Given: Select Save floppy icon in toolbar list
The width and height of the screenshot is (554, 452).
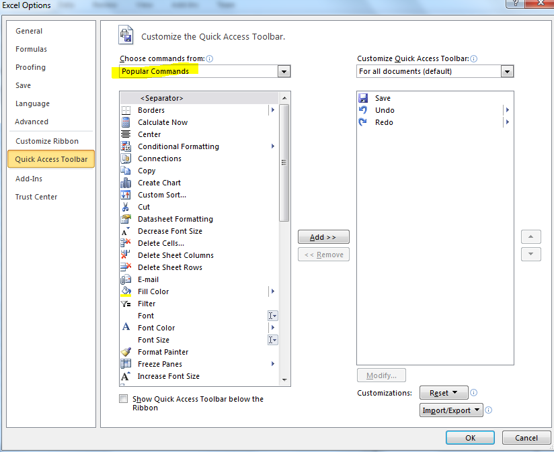Looking at the screenshot, I should [363, 98].
